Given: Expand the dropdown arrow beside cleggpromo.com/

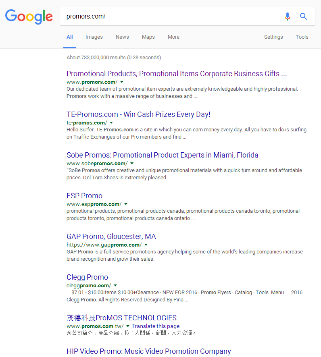Looking at the screenshot, I should click(115, 286).
